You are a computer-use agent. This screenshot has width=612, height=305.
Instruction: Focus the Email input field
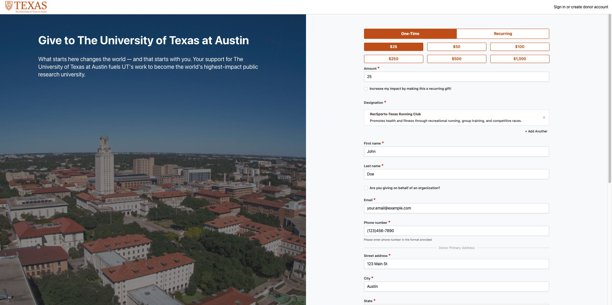[456, 208]
